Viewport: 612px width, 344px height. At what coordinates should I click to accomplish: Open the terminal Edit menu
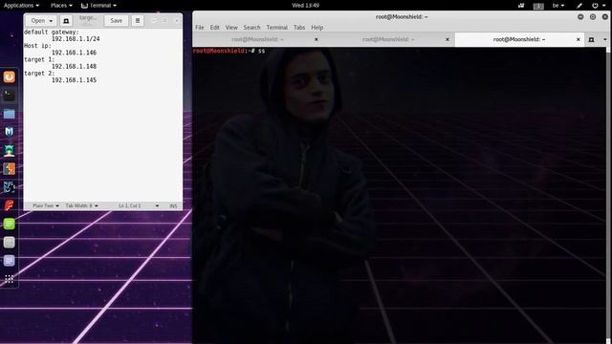(214, 28)
